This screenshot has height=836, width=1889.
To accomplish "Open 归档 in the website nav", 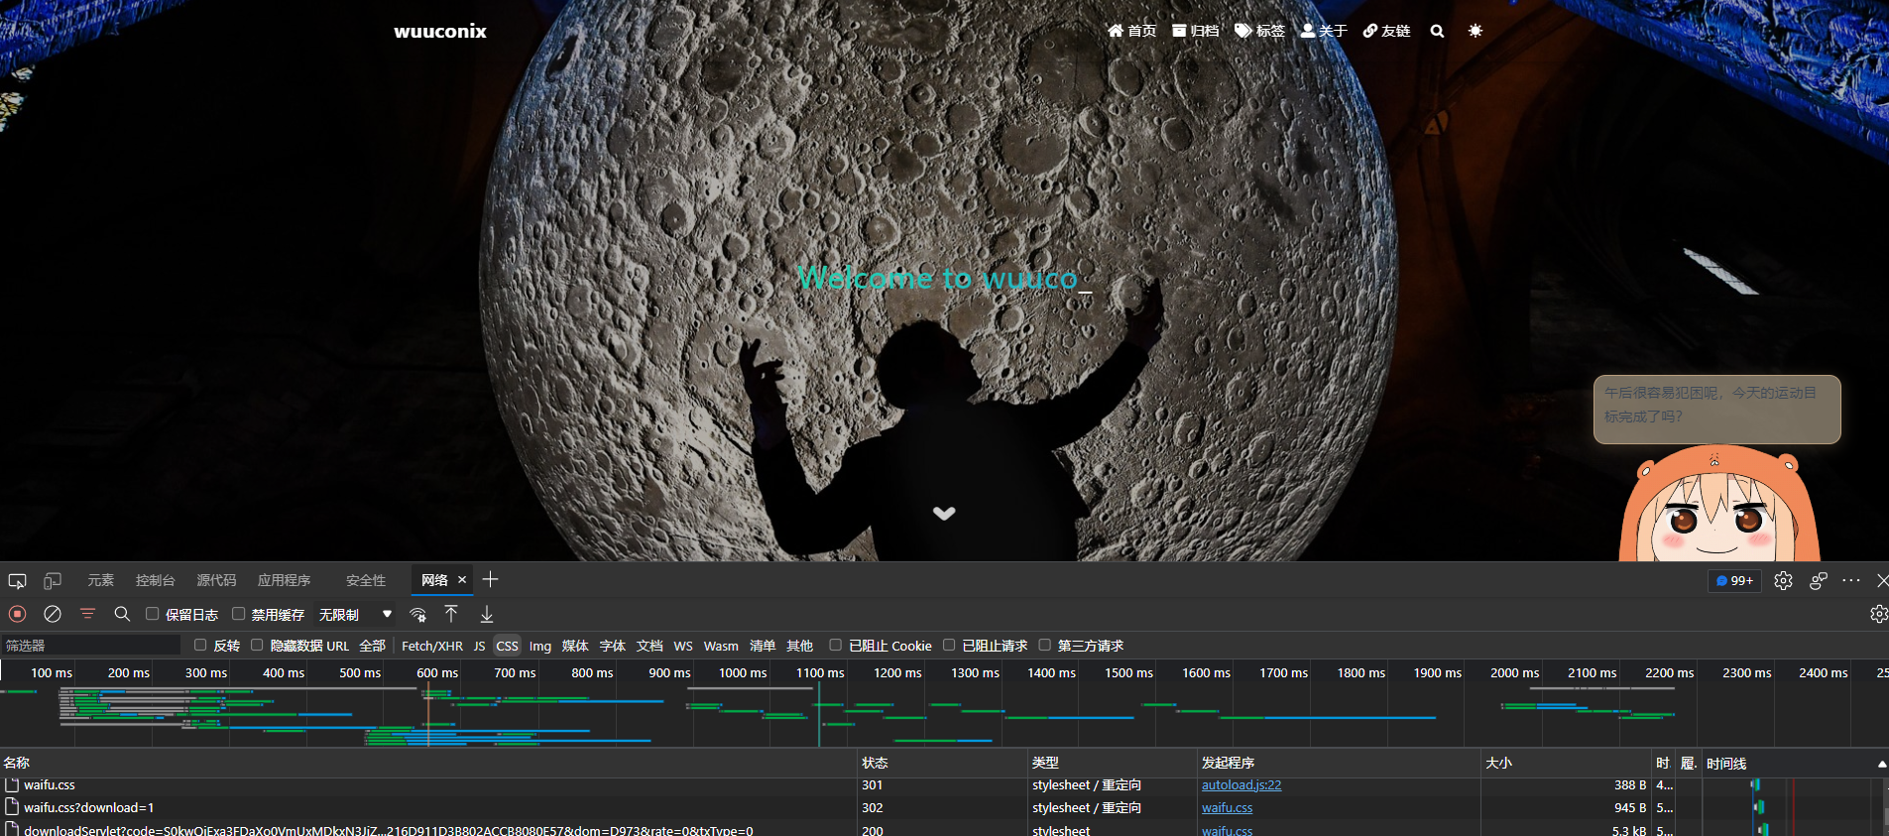I will [x=1195, y=31].
